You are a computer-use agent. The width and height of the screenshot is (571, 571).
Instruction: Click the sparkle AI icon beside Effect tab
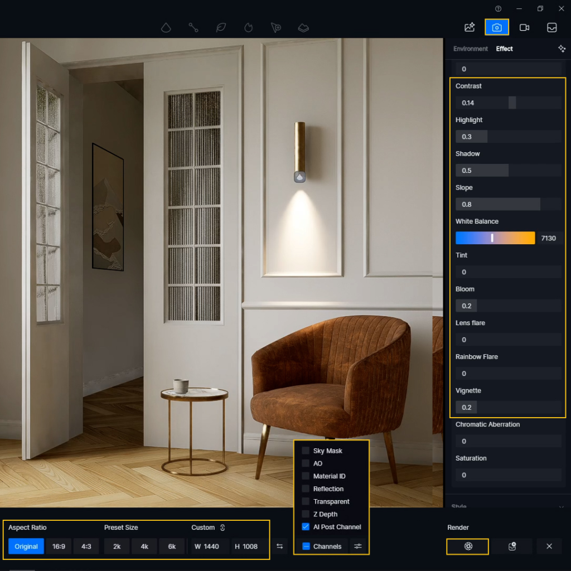pos(562,49)
